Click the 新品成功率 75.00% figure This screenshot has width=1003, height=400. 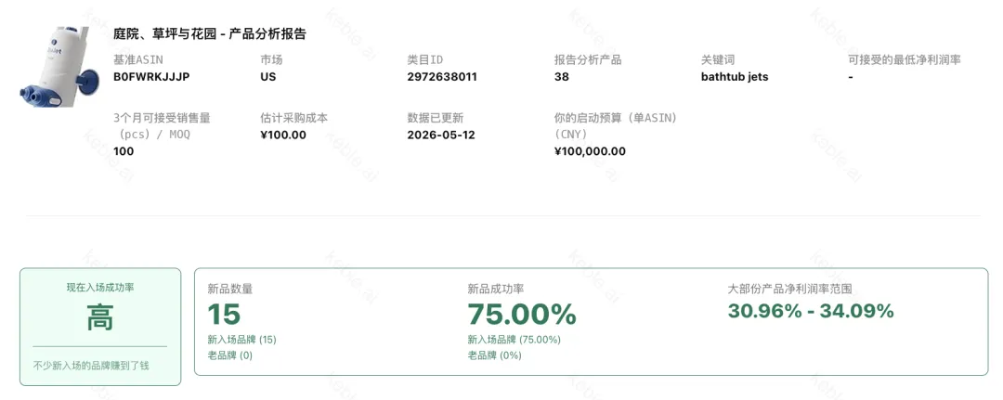tap(522, 314)
